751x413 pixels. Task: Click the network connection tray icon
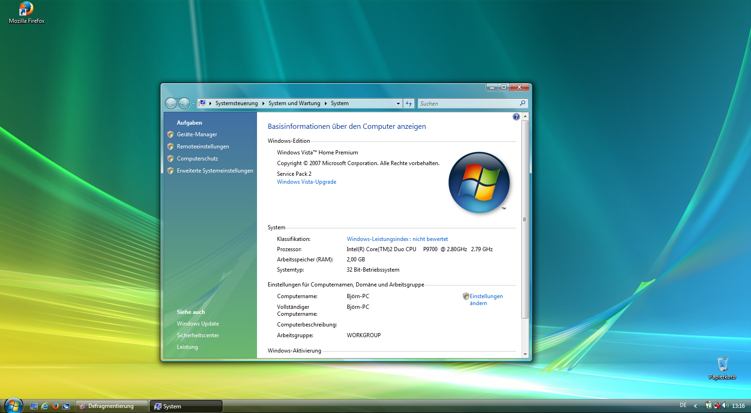[x=717, y=406]
